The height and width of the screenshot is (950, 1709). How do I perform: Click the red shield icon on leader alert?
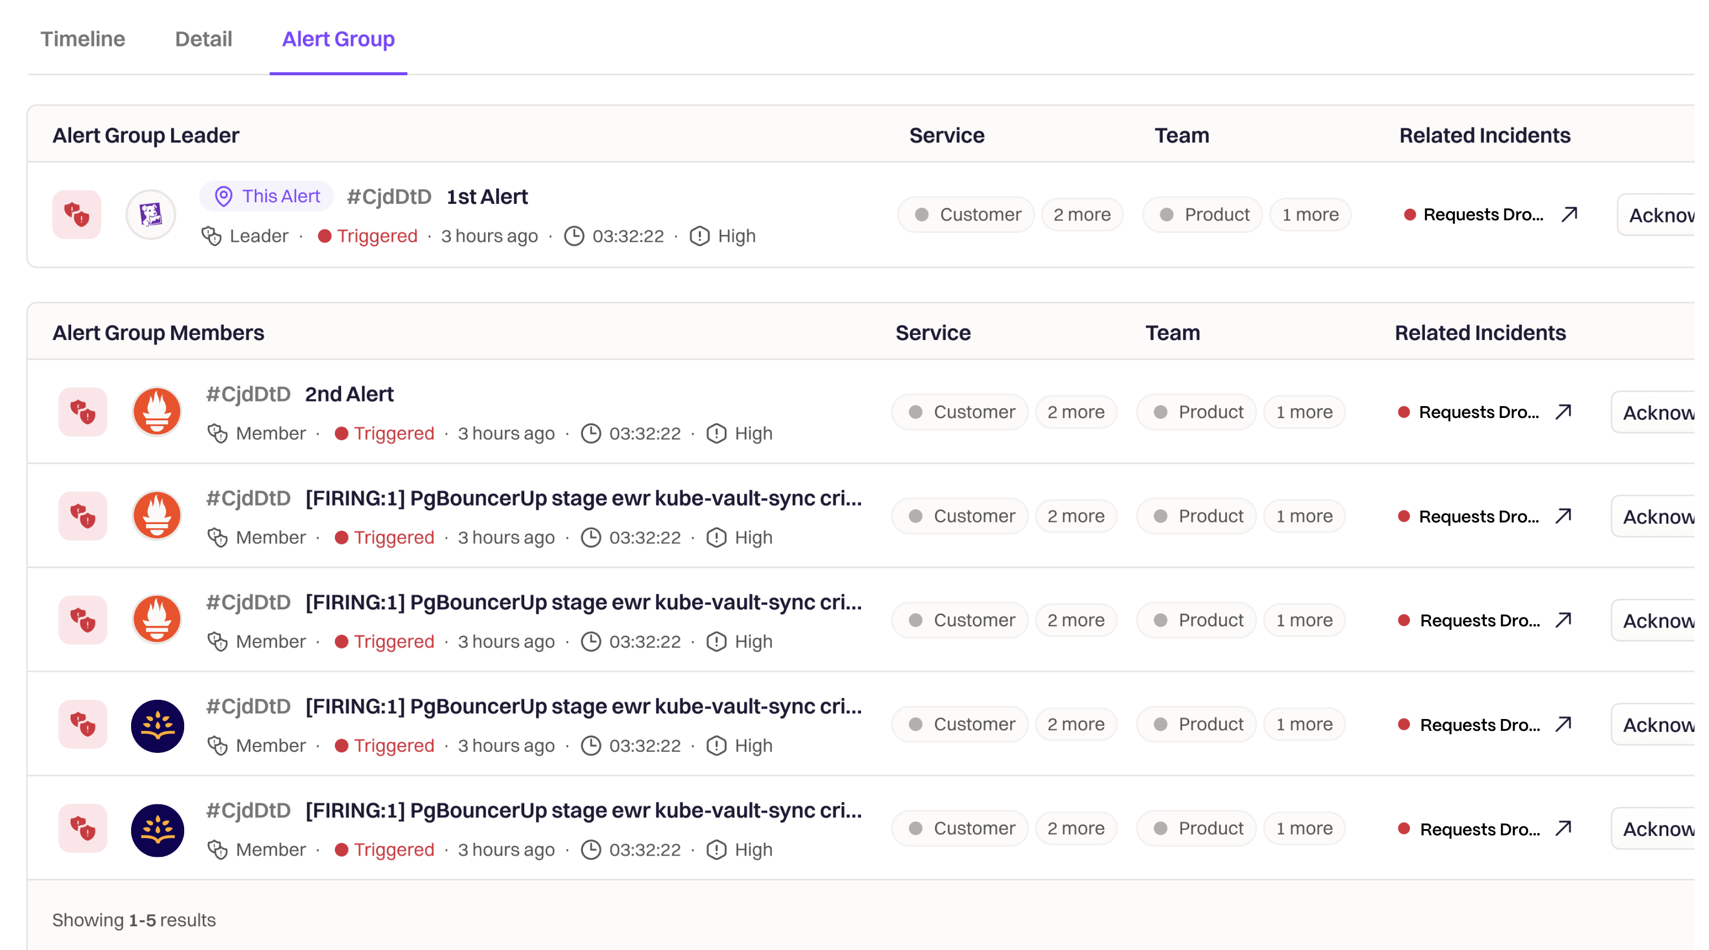pos(77,214)
